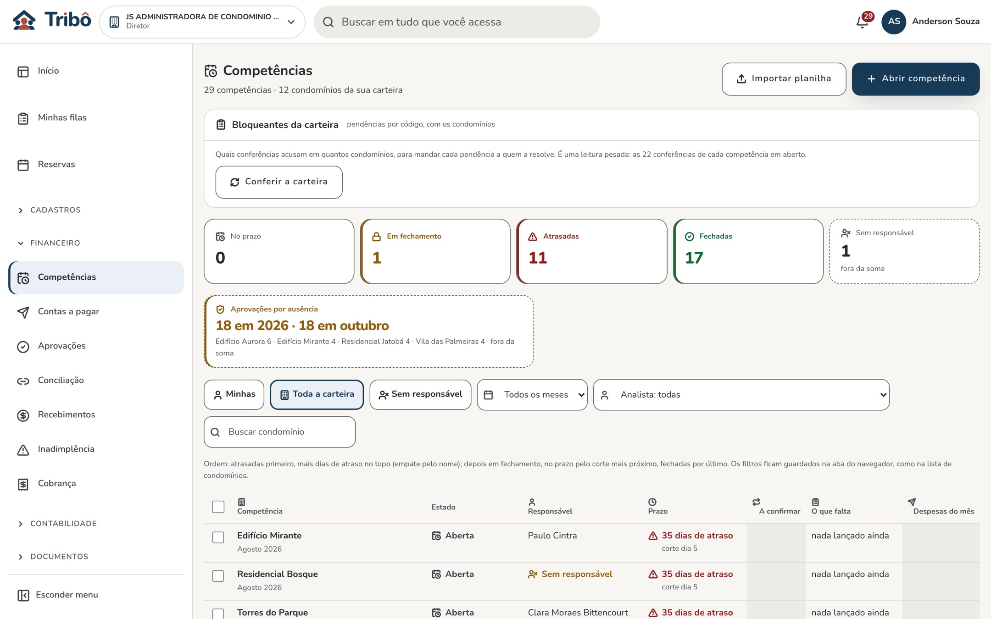Image resolution: width=991 pixels, height=619 pixels.
Task: Click the Em fechamento card
Action: tap(435, 251)
